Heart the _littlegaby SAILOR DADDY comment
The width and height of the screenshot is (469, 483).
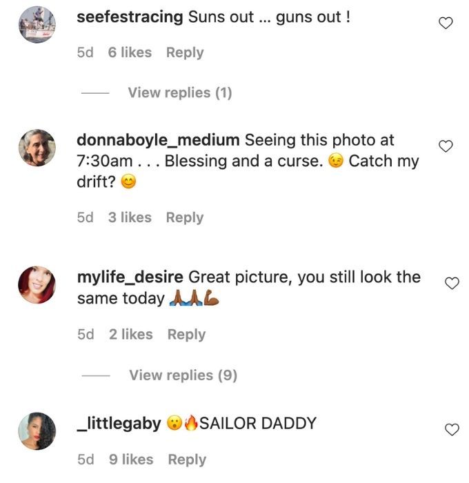(x=452, y=429)
